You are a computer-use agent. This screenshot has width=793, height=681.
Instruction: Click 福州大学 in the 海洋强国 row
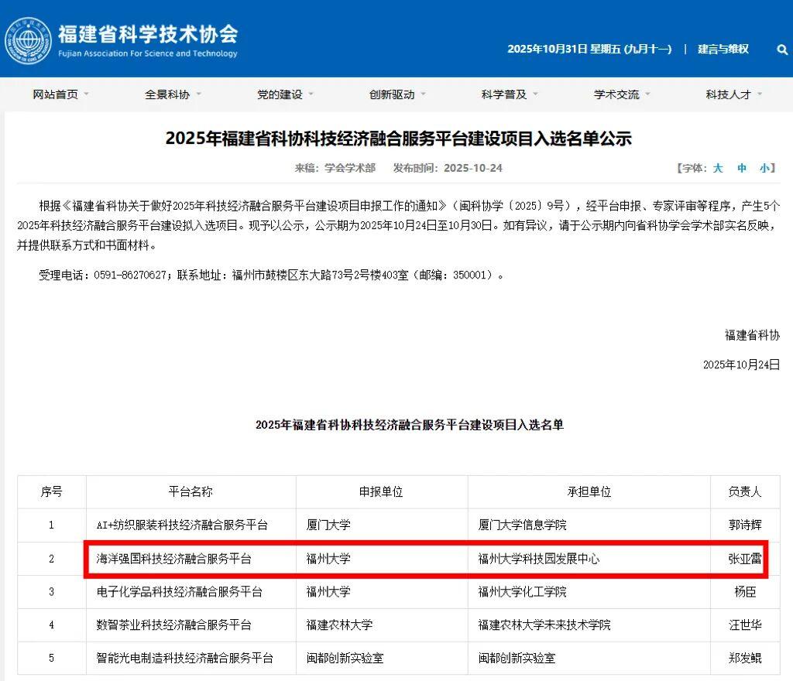click(328, 559)
